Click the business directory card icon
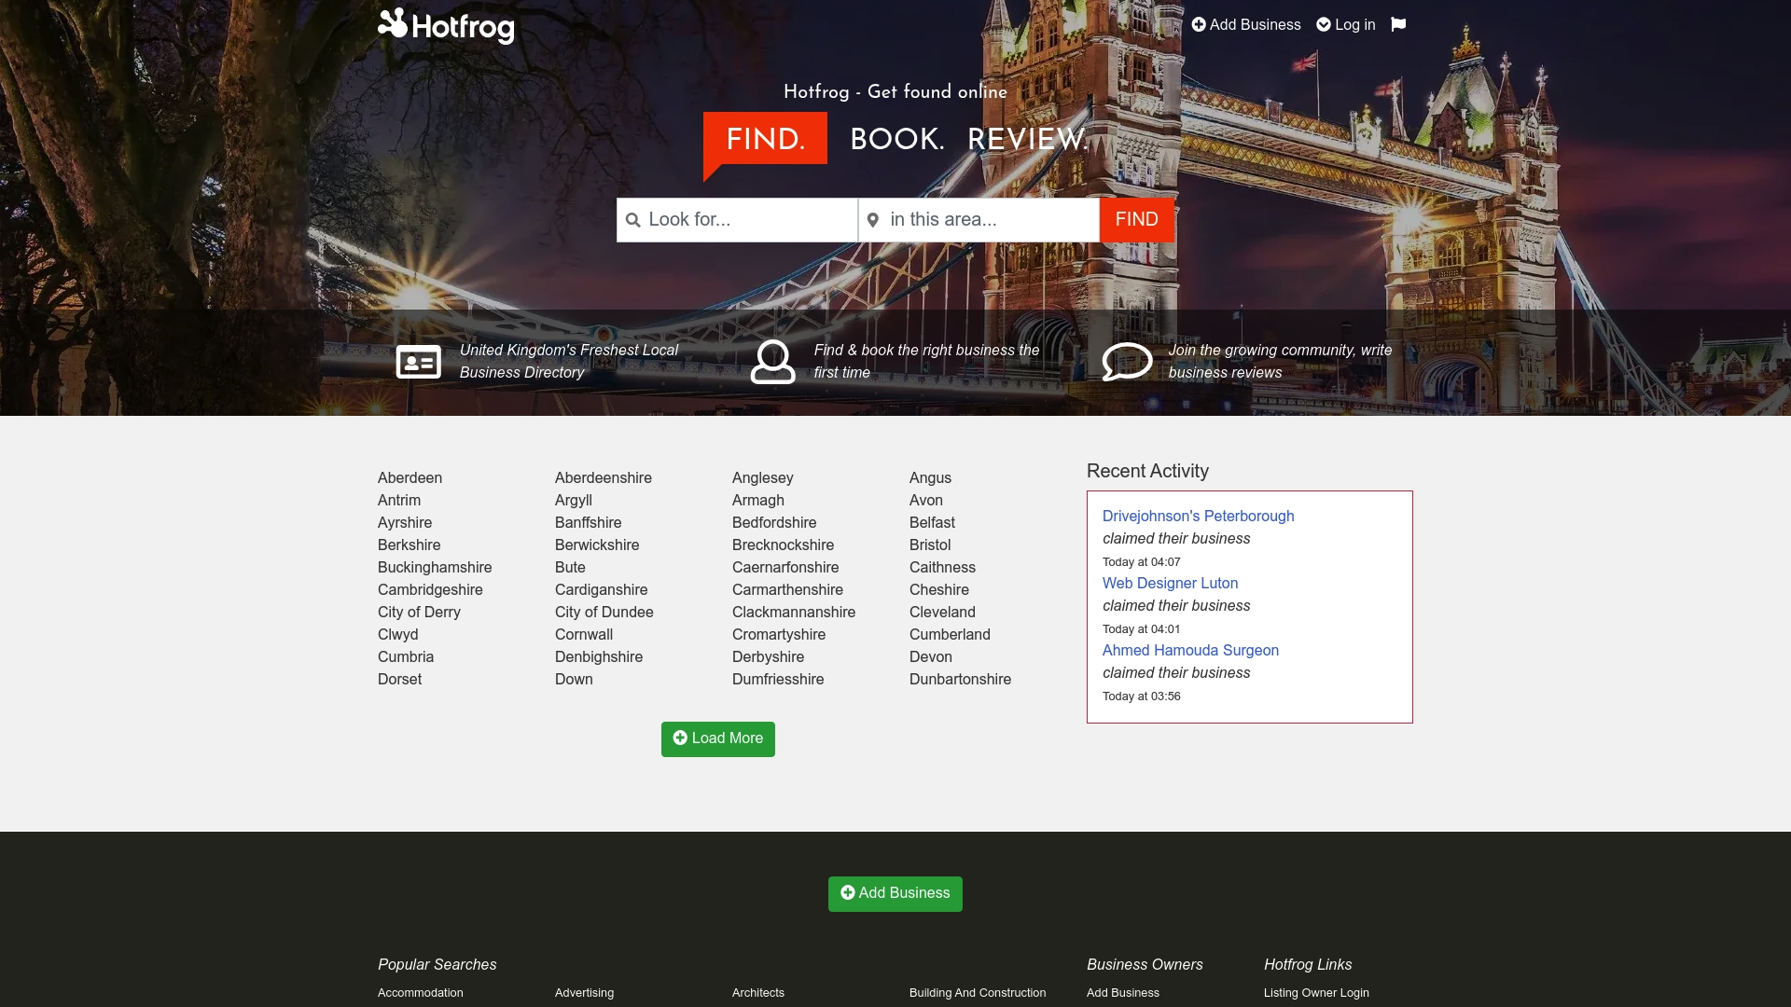Image resolution: width=1791 pixels, height=1007 pixels. [418, 361]
